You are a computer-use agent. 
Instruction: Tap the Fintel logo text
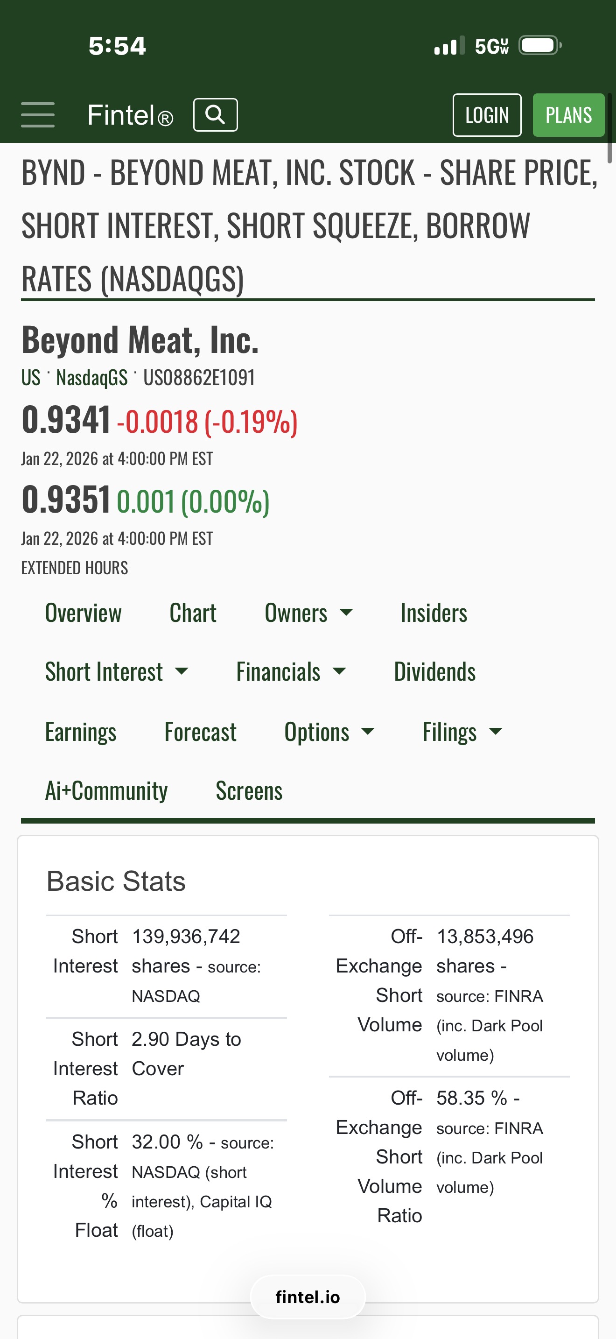(130, 115)
